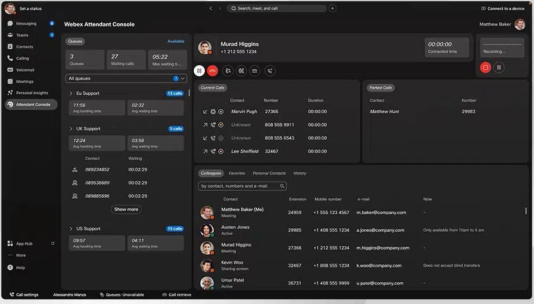This screenshot has height=304, width=534.
Task: Open the Set a status option
Action: (30, 9)
